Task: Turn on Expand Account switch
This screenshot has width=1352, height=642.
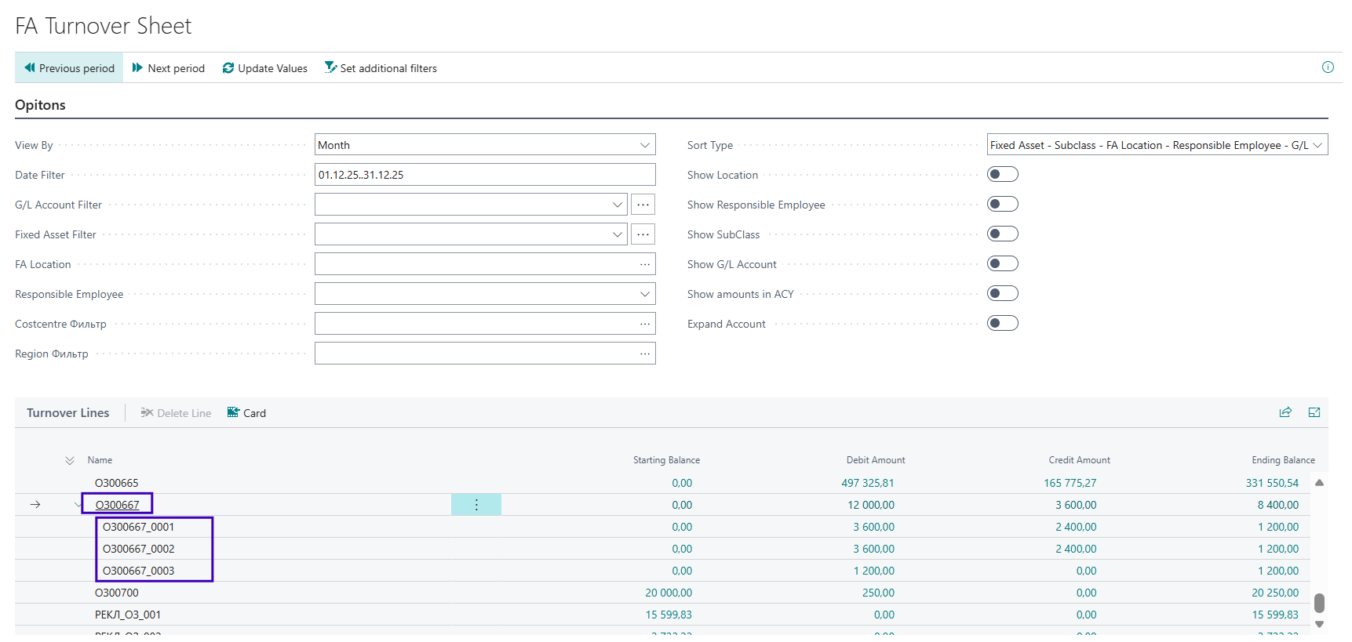Action: point(1002,324)
